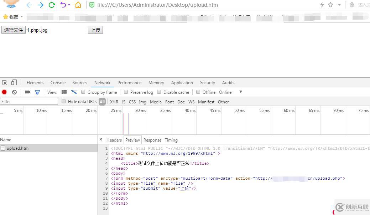Clear the network log icon

[14, 92]
